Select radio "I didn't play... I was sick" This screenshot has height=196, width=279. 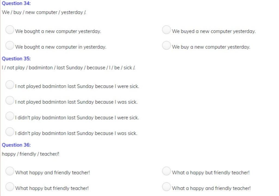click(10, 132)
